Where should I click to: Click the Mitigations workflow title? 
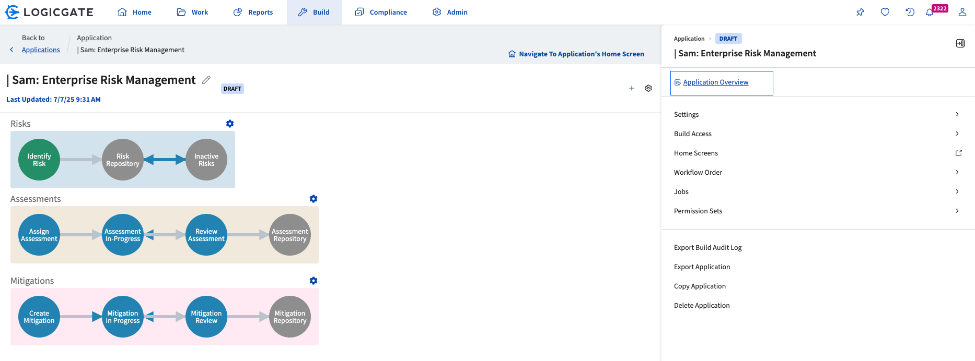[32, 281]
